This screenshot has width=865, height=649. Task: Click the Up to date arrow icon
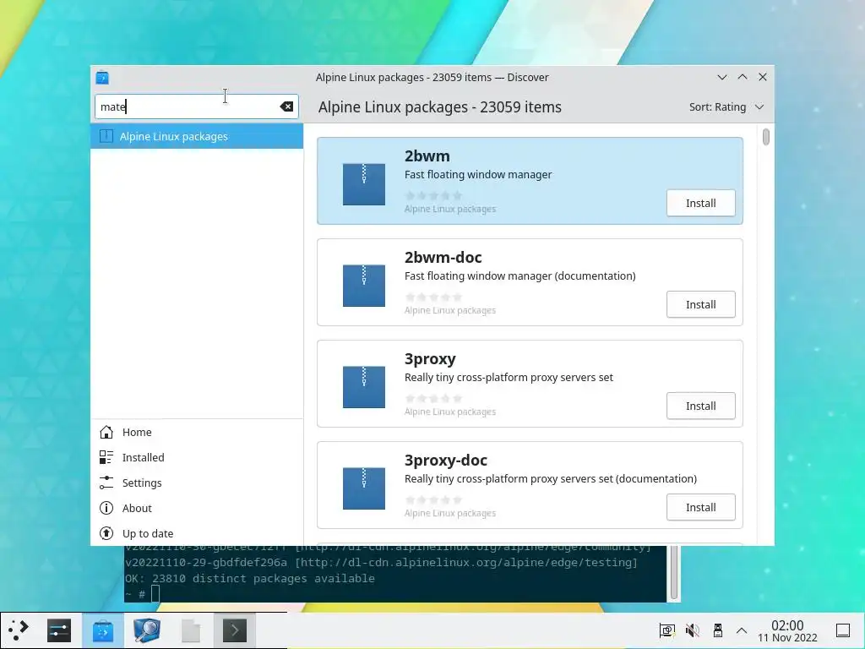pos(106,534)
